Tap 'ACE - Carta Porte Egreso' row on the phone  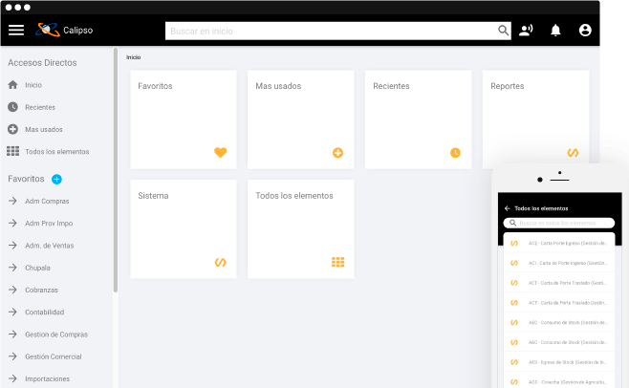[x=559, y=243]
